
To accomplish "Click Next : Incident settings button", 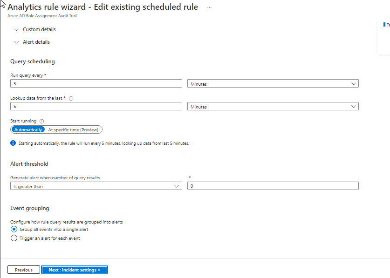I will point(75,270).
